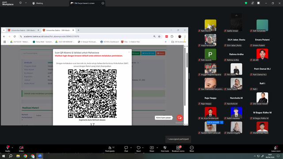Switch to the Meeting tab
This screenshot has height=159, width=283.
pyautogui.click(x=38, y=3)
